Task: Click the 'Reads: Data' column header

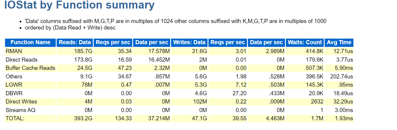Action: (x=75, y=42)
